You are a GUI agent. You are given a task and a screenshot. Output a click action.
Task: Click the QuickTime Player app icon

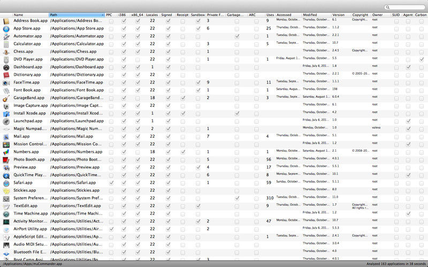coord(6,176)
